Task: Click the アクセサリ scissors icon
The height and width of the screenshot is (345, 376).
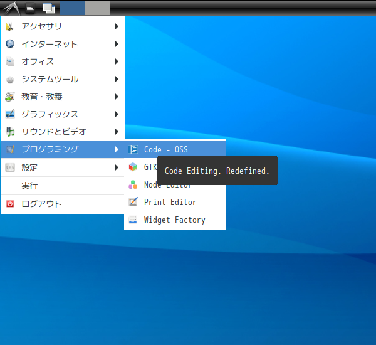Action: (x=10, y=26)
